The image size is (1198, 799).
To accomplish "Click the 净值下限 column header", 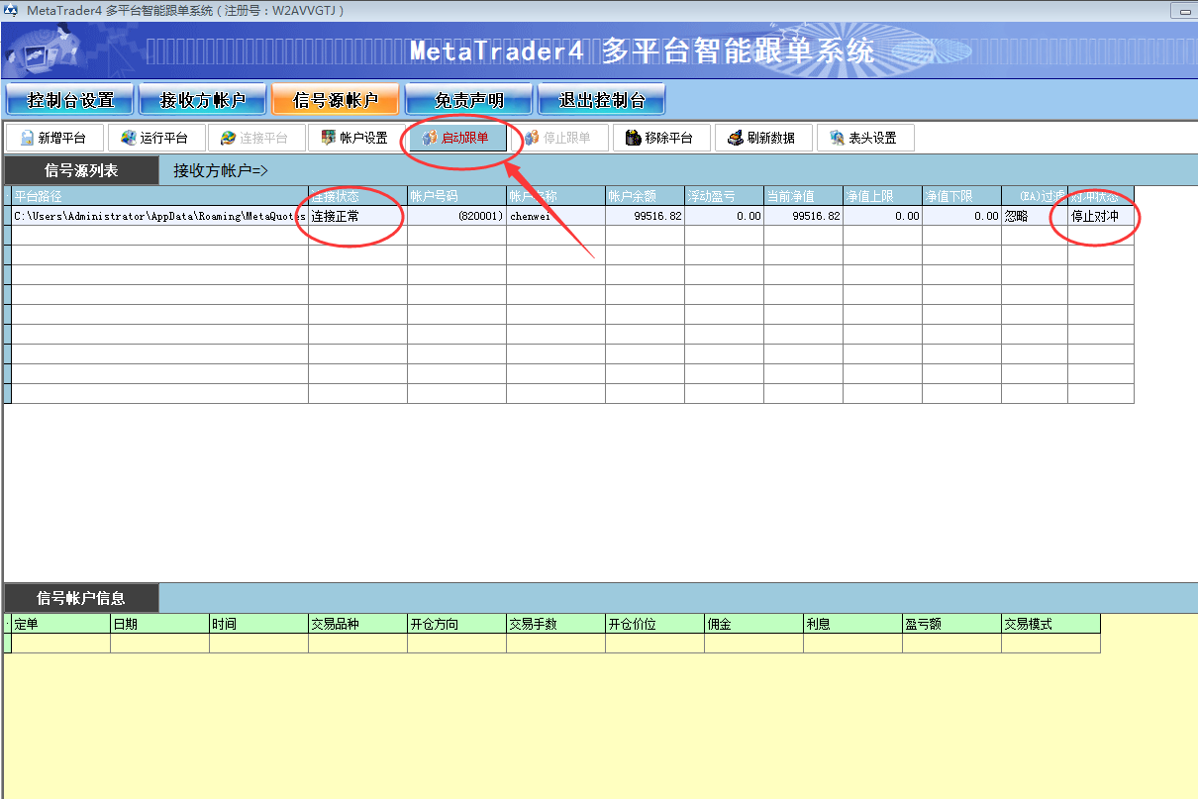I will (x=961, y=195).
